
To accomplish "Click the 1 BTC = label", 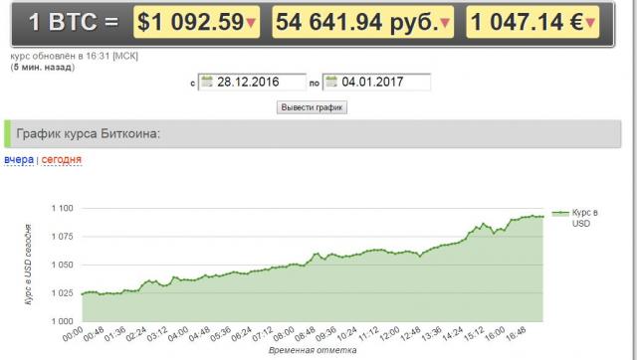I will click(x=74, y=22).
